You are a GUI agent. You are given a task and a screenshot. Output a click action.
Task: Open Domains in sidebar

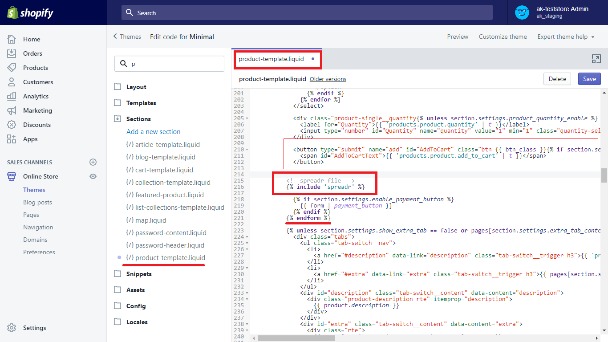35,240
